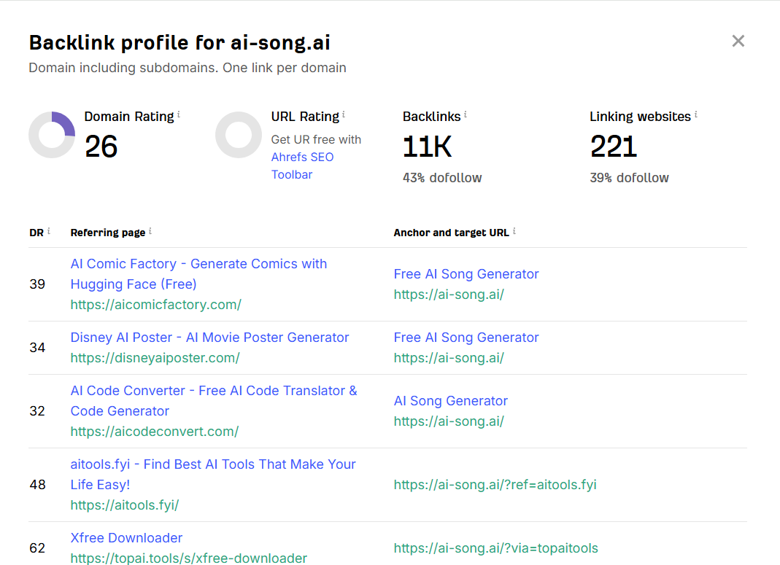This screenshot has width=780, height=565.
Task: Click info icon next to DR column
Action: [49, 231]
